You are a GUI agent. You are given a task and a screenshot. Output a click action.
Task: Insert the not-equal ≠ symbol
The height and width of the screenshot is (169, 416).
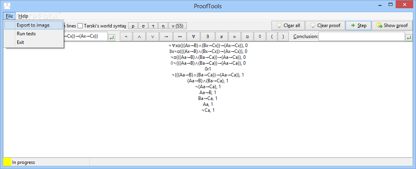(221, 37)
